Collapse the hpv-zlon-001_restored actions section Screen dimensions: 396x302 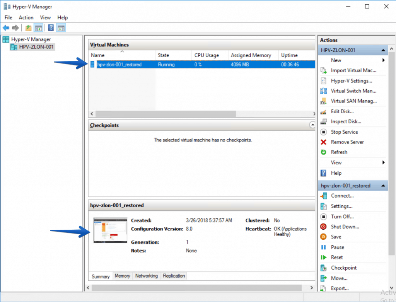[383, 186]
